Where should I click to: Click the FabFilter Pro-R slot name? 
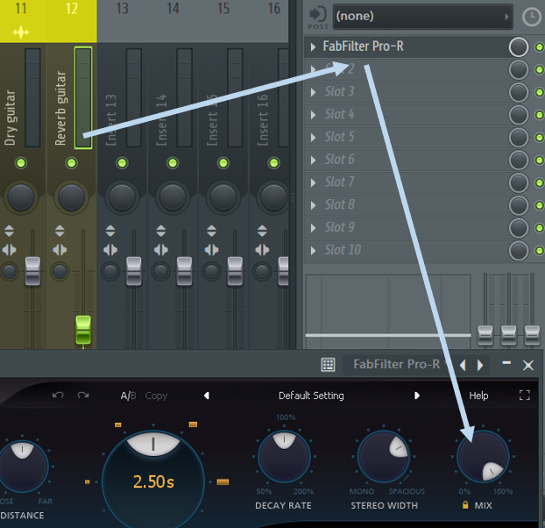pyautogui.click(x=363, y=46)
